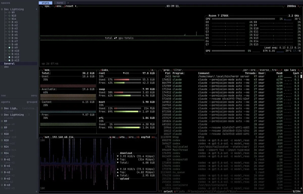The width and height of the screenshot is (303, 194).
Task: Open the btop menu in the cpu box header
Action: [58, 6]
